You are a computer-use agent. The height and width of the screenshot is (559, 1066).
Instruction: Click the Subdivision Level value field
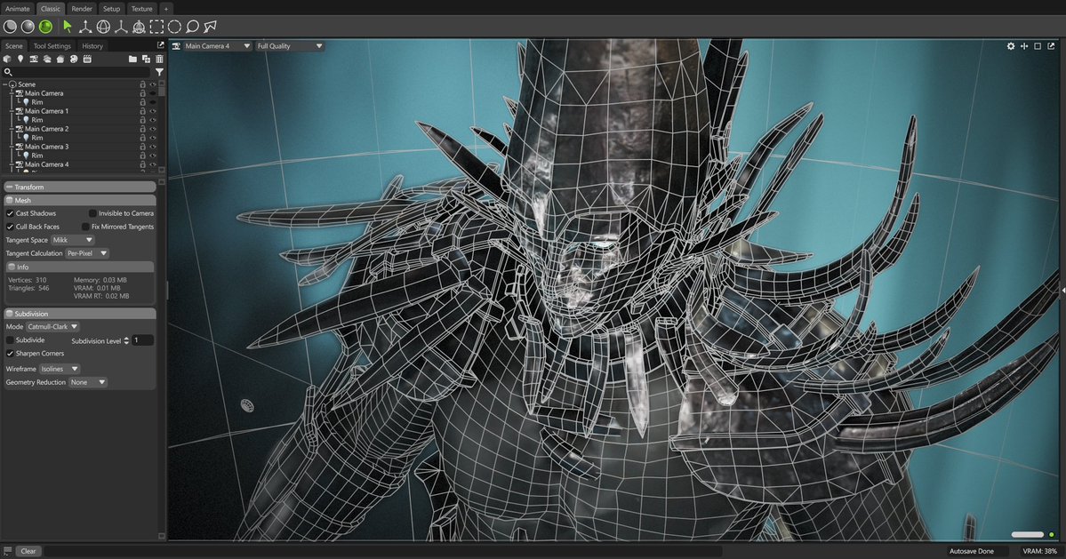pos(142,340)
